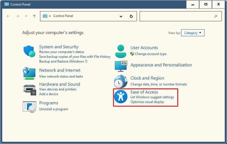Maximize the Control Panel window
Image resolution: width=227 pixels, height=144 pixels.
point(205,5)
